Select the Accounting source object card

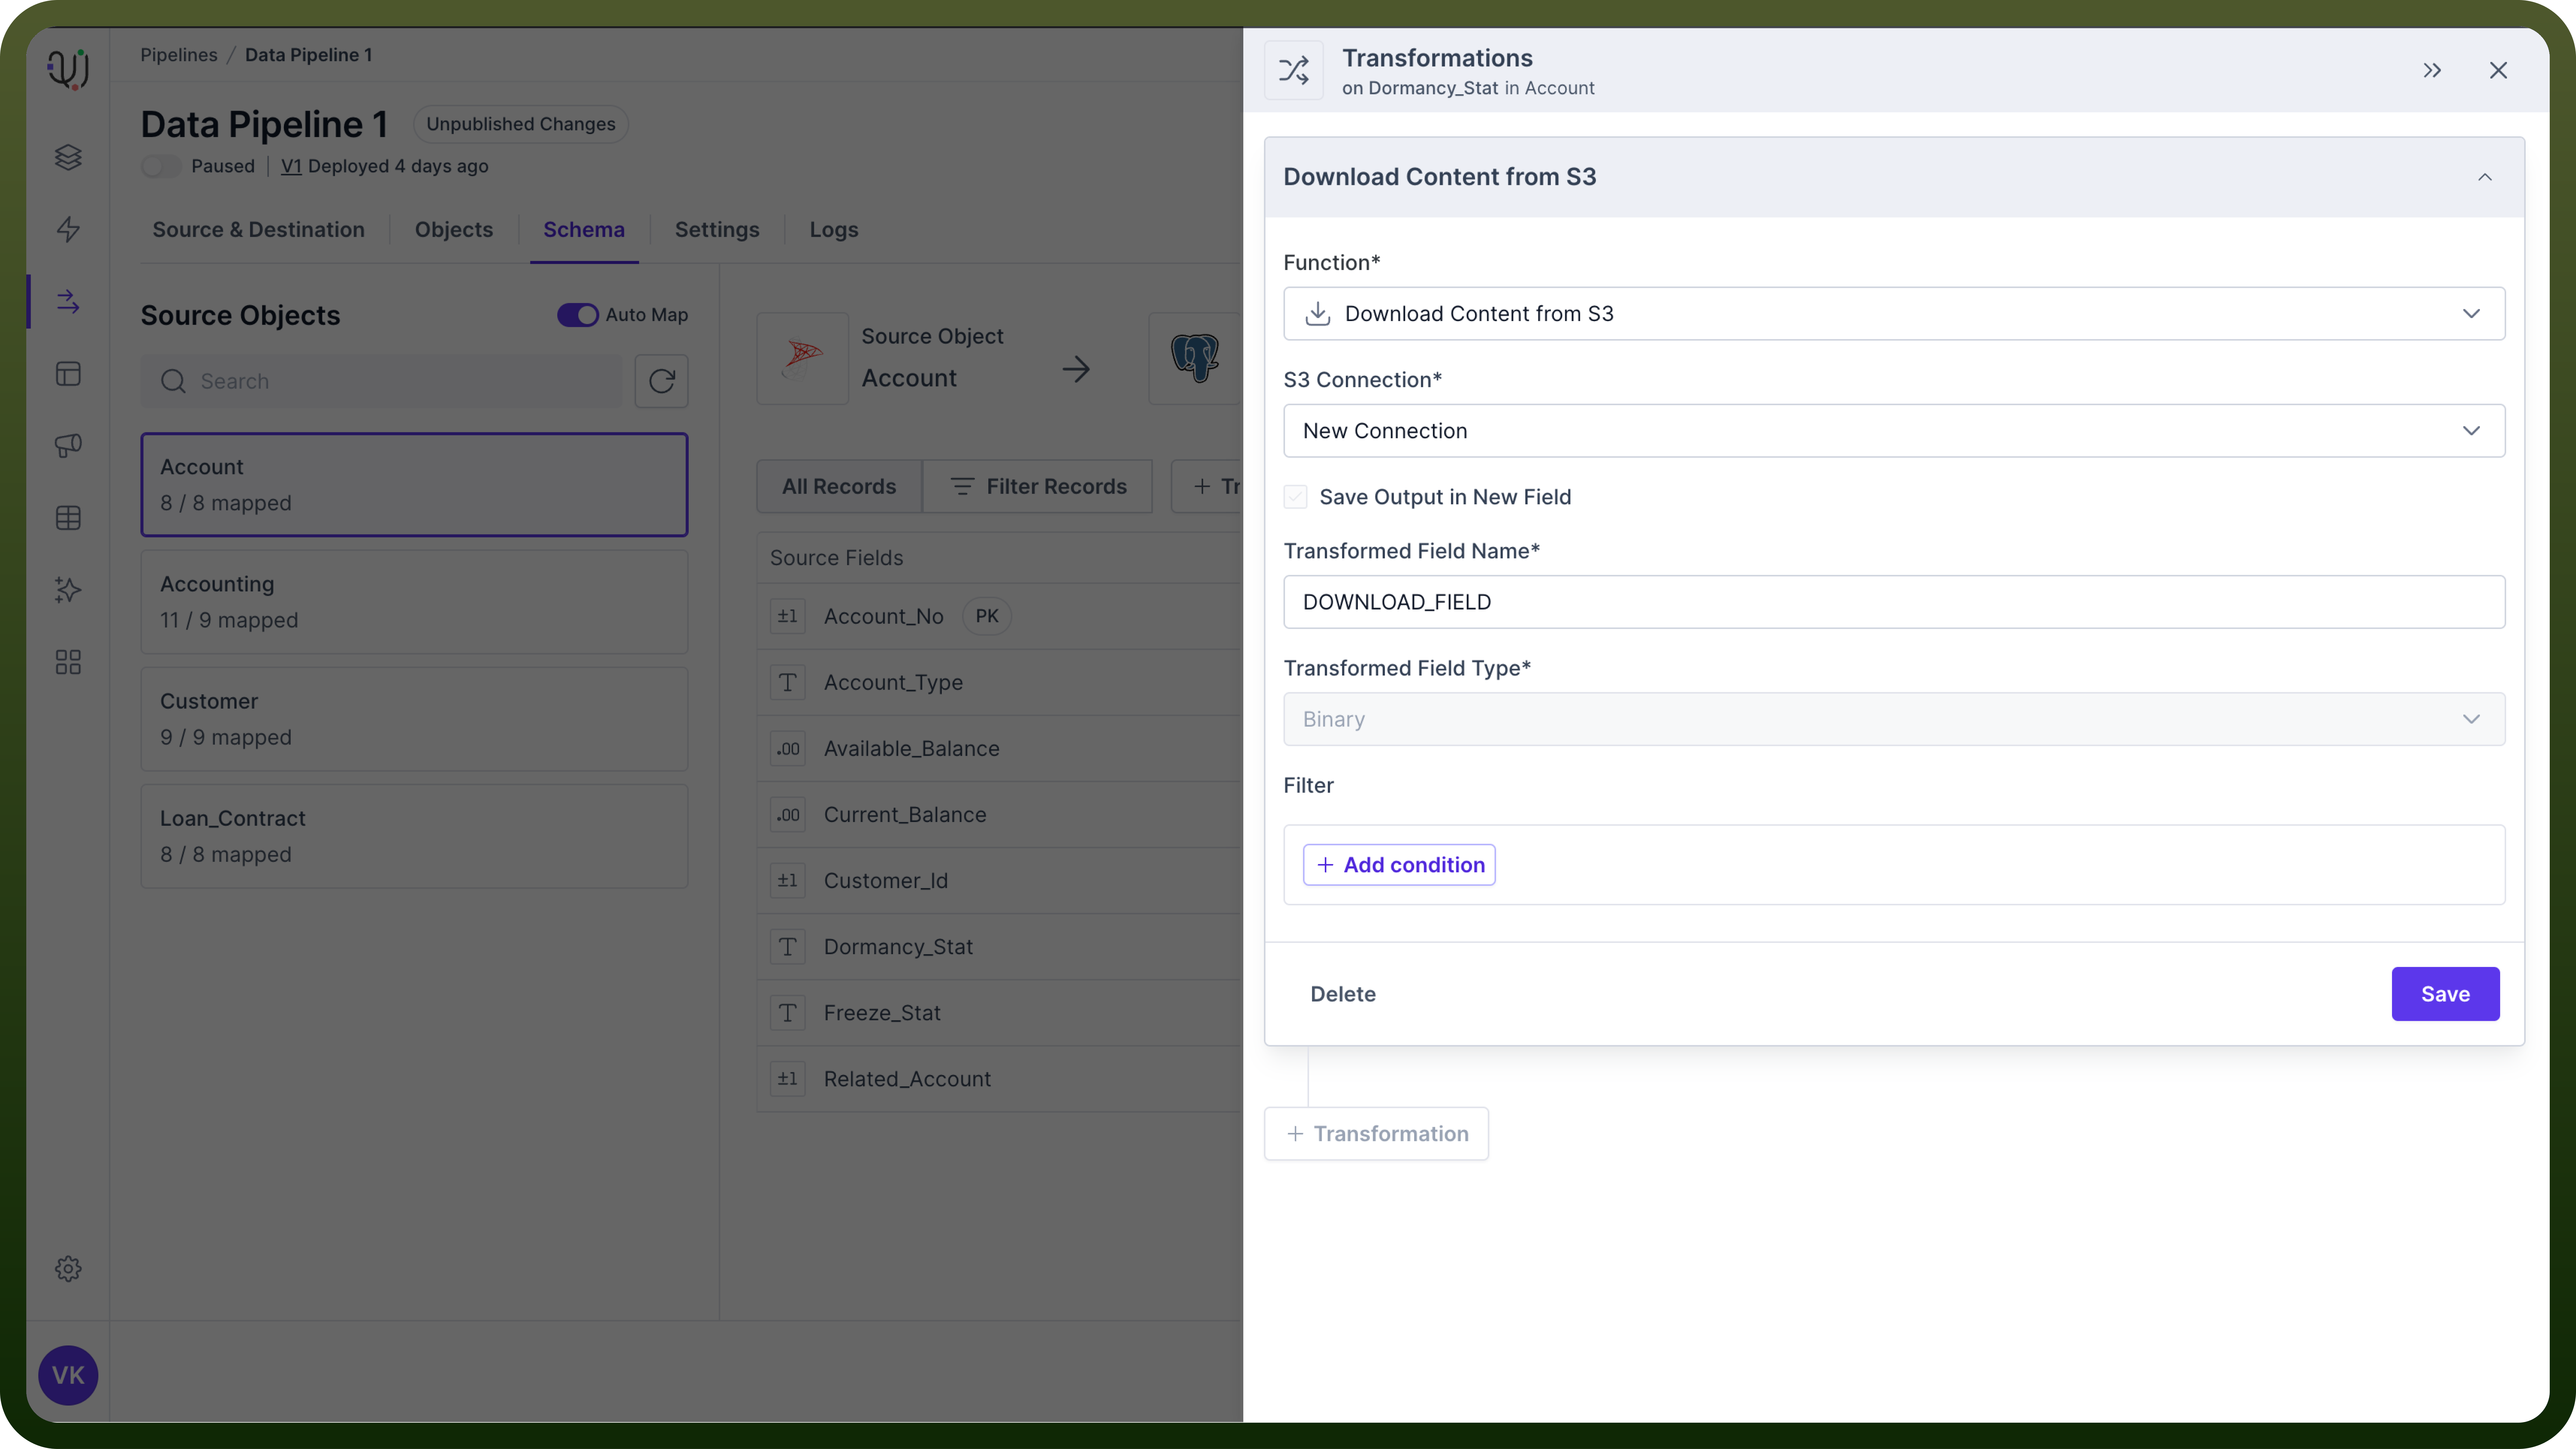coord(414,602)
